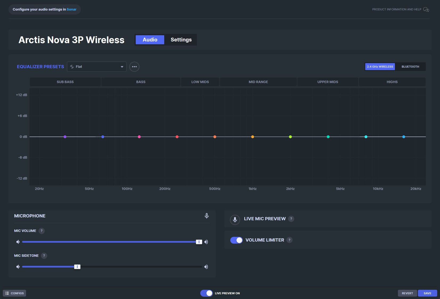Click the unfilled part of the Mic Sidetone track
Image resolution: width=440 pixels, height=299 pixels.
141,267
